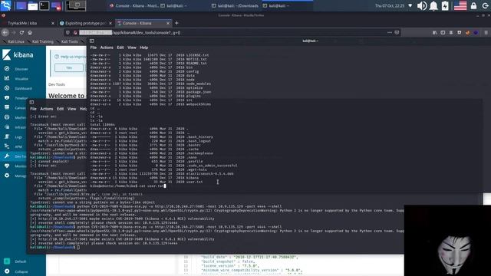The width and height of the screenshot is (491, 276).
Task: Close the Console - Kibana tab
Action: (168, 23)
